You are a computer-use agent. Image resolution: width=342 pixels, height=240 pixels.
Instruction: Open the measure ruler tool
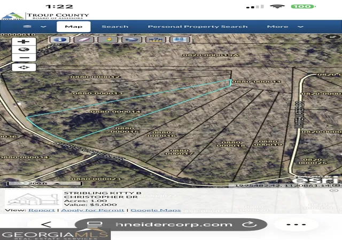click(x=156, y=39)
